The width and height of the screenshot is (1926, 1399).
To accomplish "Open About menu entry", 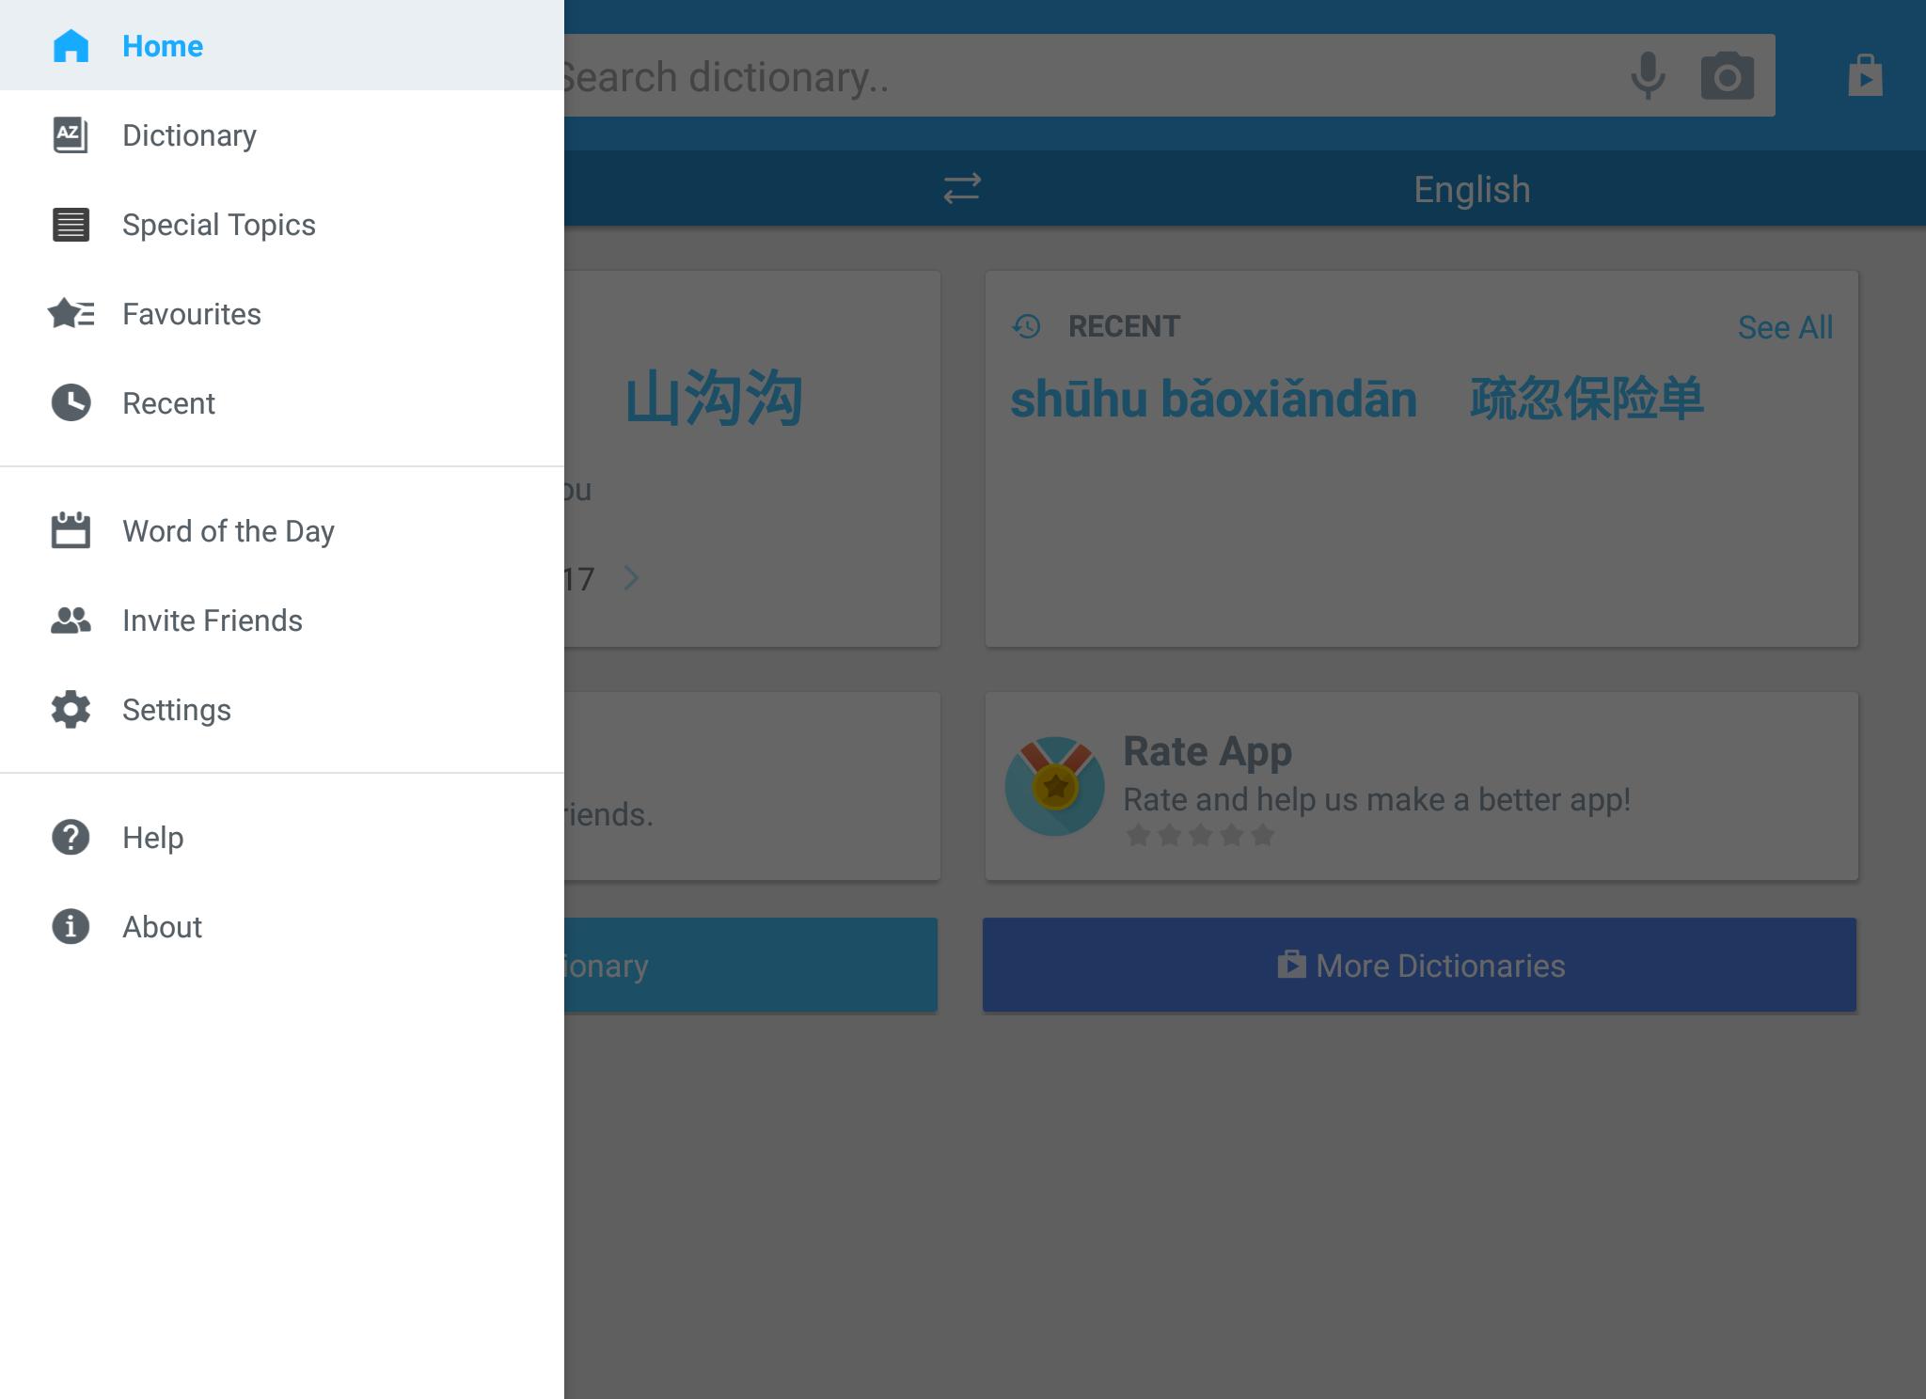I will [282, 926].
